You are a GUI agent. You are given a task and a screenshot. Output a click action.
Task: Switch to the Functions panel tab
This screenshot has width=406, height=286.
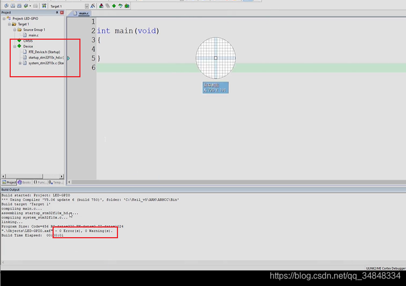(40, 182)
